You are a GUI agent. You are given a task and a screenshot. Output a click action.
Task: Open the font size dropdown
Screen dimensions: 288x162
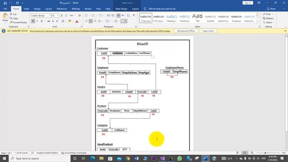[x=58, y=16]
